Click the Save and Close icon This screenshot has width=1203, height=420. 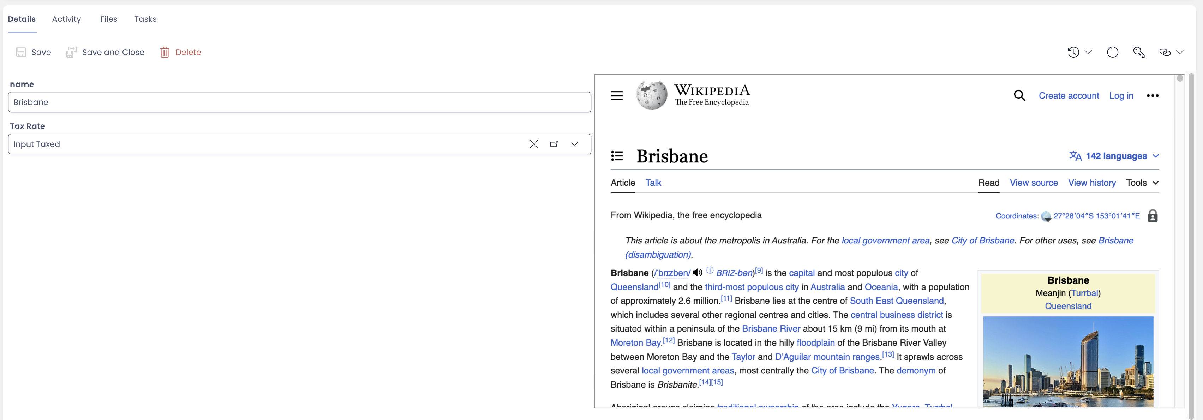71,52
